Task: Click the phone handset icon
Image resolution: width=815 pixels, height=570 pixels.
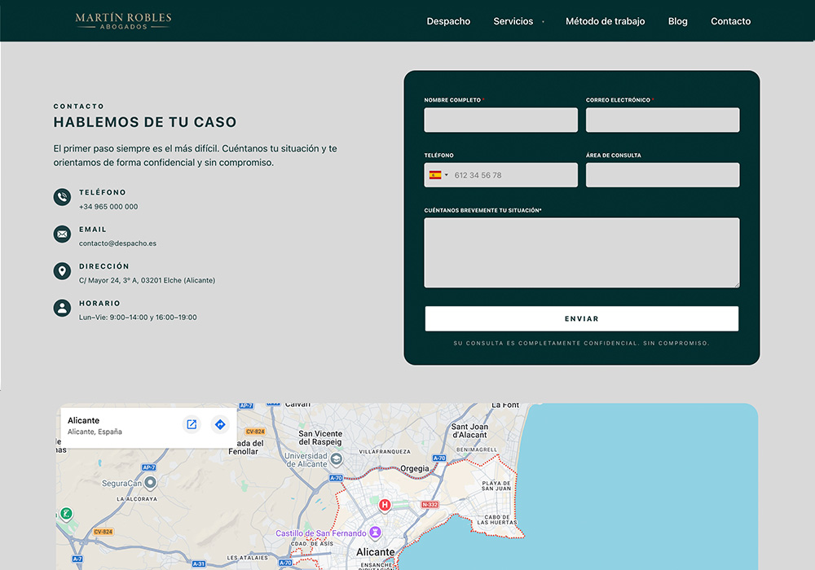Action: (63, 197)
